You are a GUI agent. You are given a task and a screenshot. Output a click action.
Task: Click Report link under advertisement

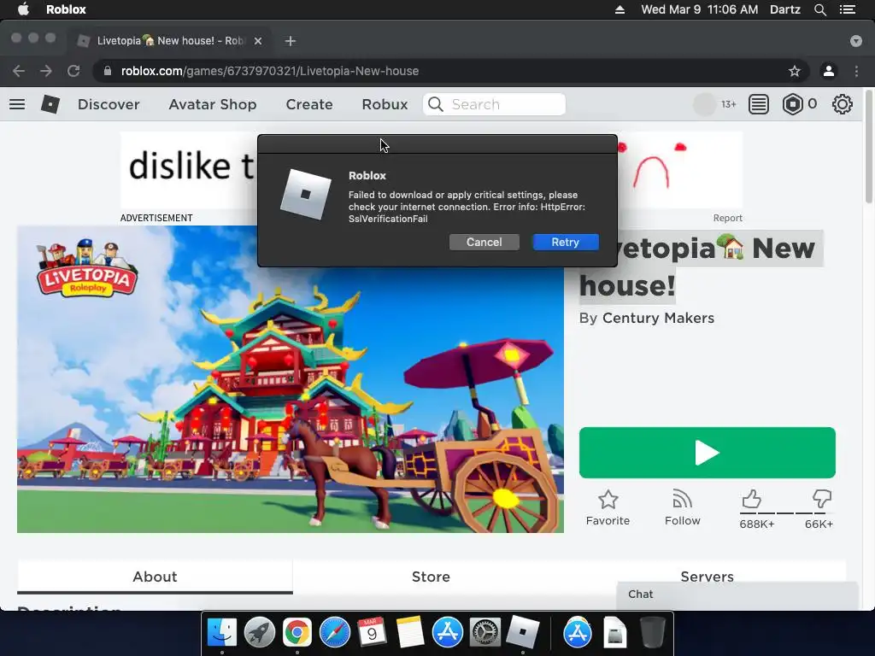click(727, 218)
